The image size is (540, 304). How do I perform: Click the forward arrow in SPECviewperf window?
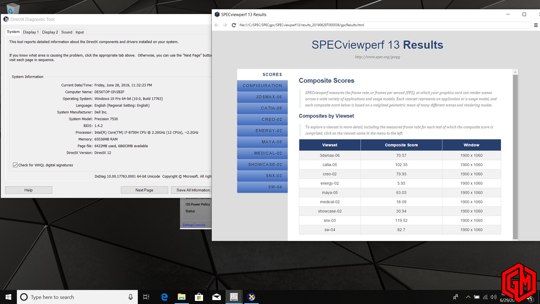225,25
